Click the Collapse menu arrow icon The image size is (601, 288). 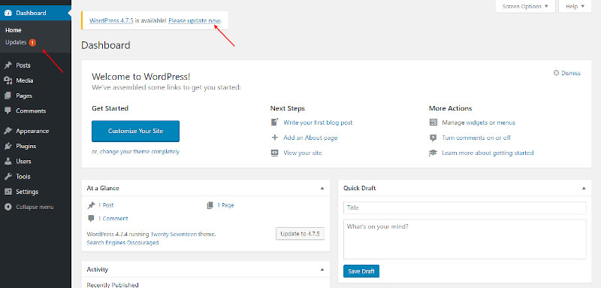8,207
